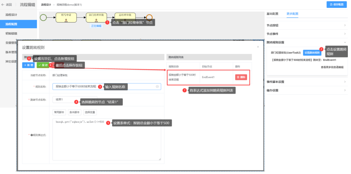Open 初始赋值 in the left sidebar

pyautogui.click(x=12, y=34)
